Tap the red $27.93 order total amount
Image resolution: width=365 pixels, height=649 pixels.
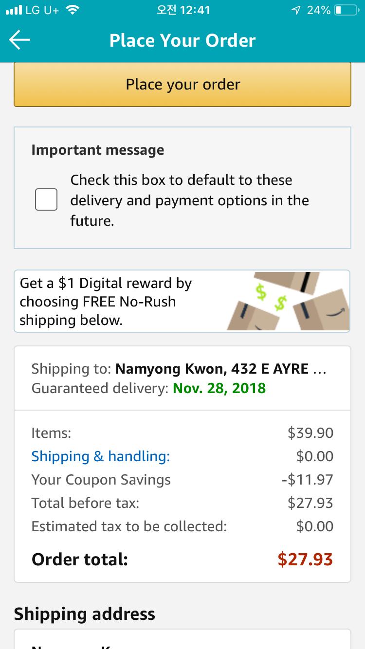(x=305, y=559)
